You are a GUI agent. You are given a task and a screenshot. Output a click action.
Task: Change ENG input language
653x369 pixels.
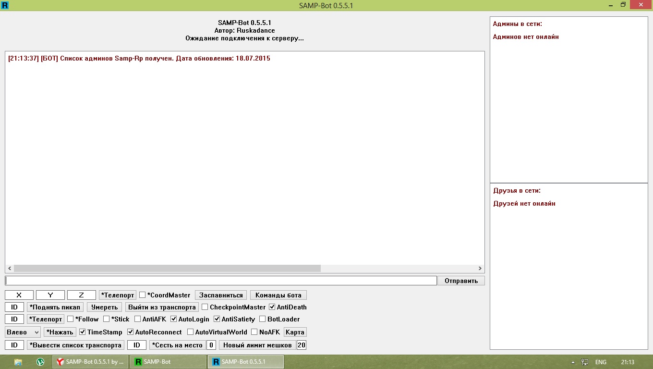pos(601,362)
